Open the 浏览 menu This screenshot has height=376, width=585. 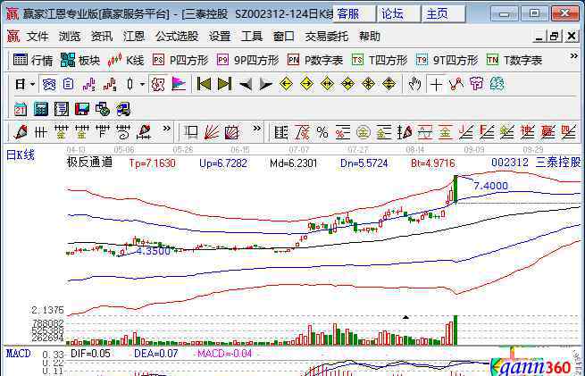click(x=70, y=37)
